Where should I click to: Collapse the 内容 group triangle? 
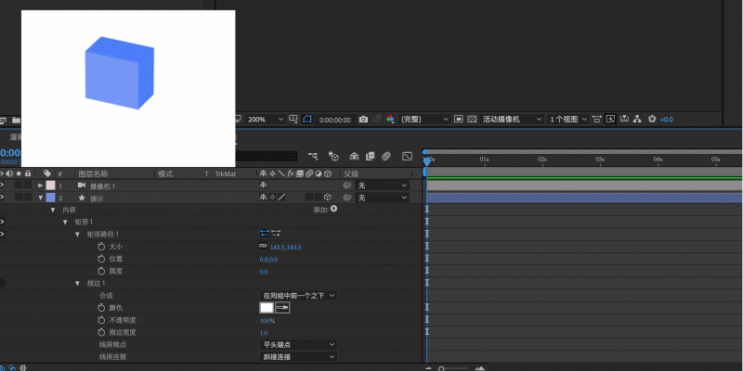53,210
